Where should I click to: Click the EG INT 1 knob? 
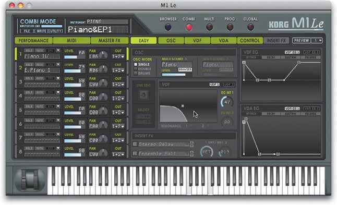(x=227, y=102)
